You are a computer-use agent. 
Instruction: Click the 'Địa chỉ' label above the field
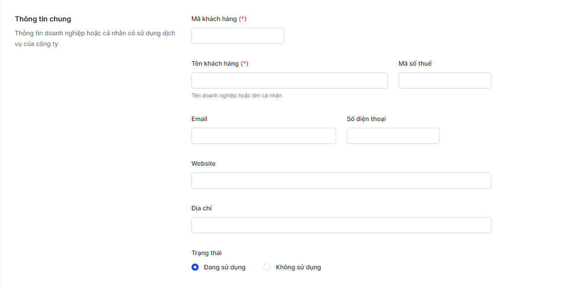click(x=201, y=208)
